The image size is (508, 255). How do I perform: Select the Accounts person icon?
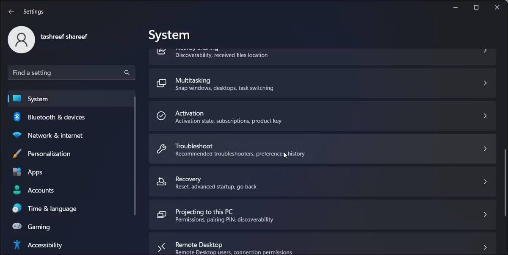[16, 190]
